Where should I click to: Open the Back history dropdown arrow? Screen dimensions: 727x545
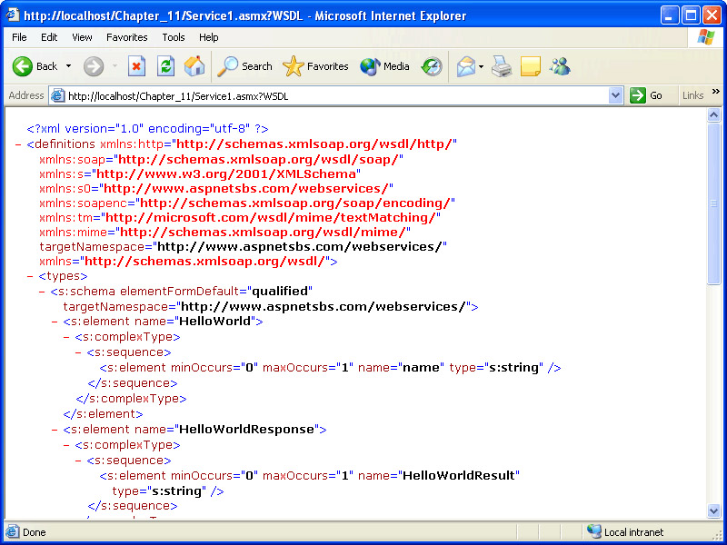pos(69,66)
